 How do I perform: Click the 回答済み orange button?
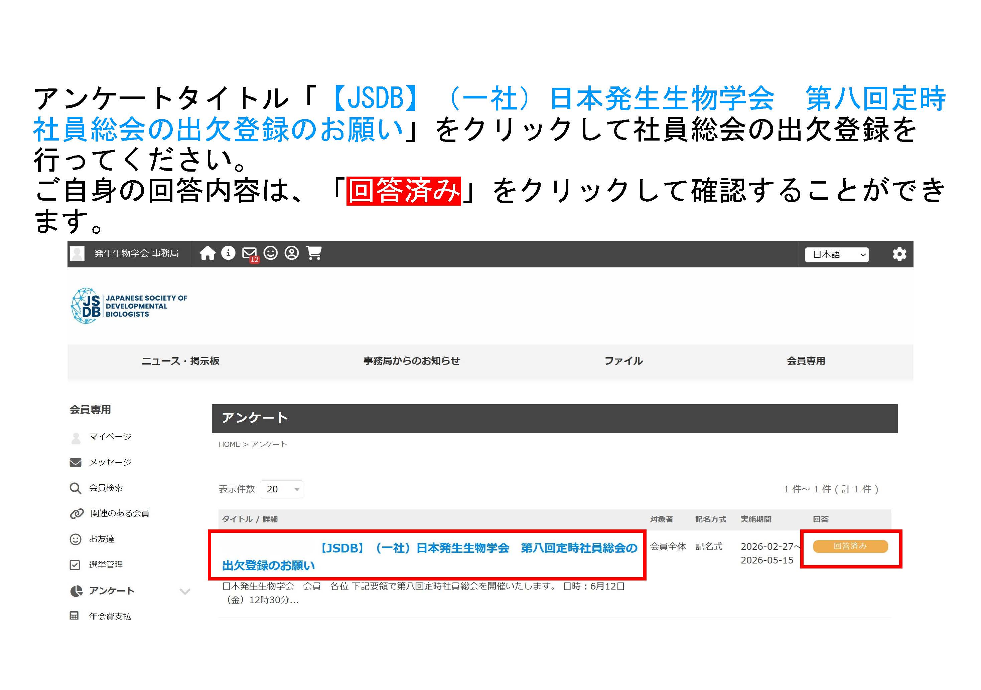(850, 546)
